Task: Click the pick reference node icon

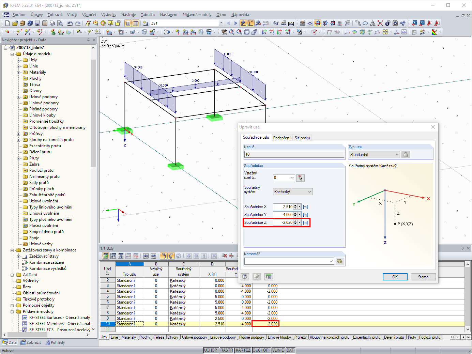Action: point(300,178)
